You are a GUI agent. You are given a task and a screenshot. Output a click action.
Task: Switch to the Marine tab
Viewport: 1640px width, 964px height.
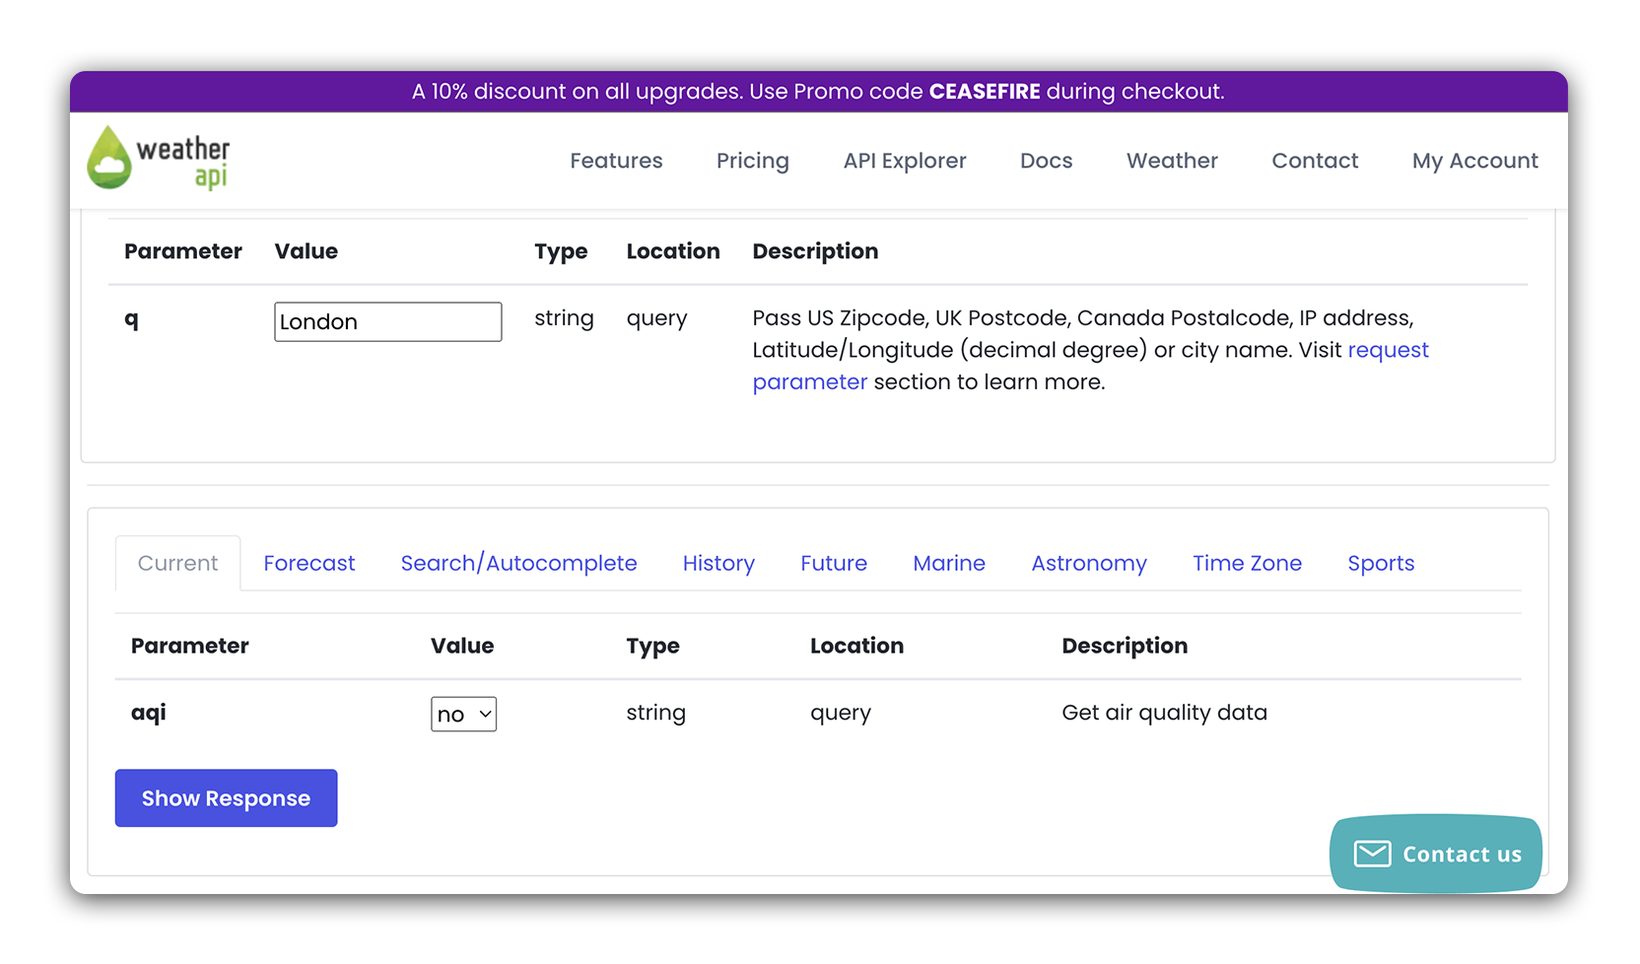(949, 564)
